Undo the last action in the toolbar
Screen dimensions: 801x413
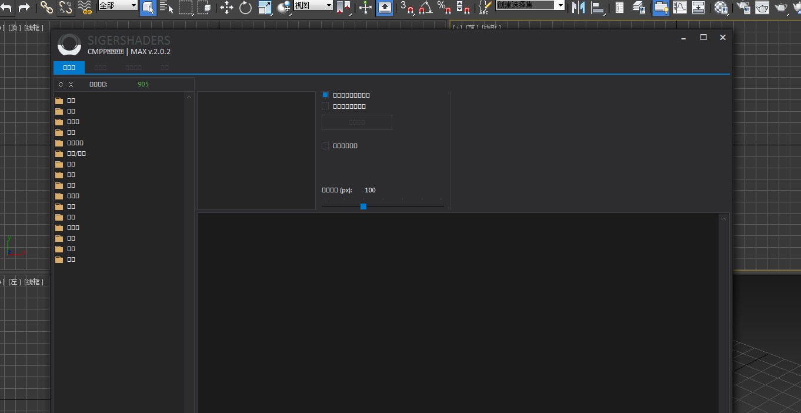(x=6, y=8)
